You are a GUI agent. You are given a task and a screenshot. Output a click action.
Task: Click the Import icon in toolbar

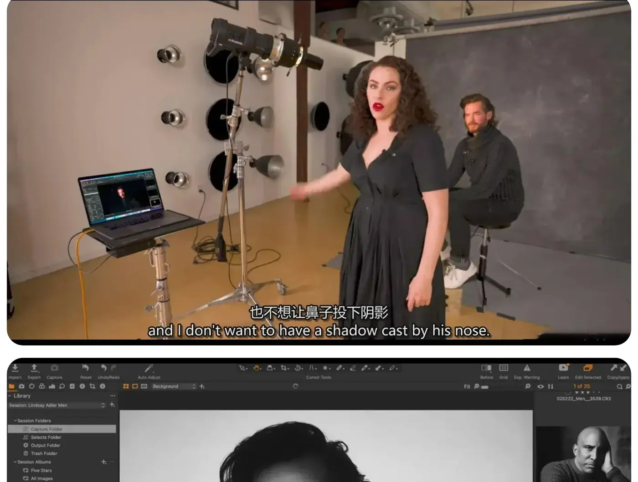(15, 368)
